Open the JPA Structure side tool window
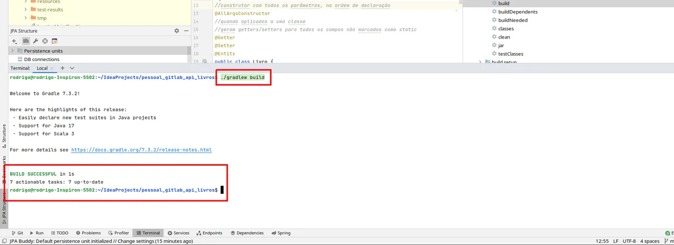The image size is (674, 245). 4,209
